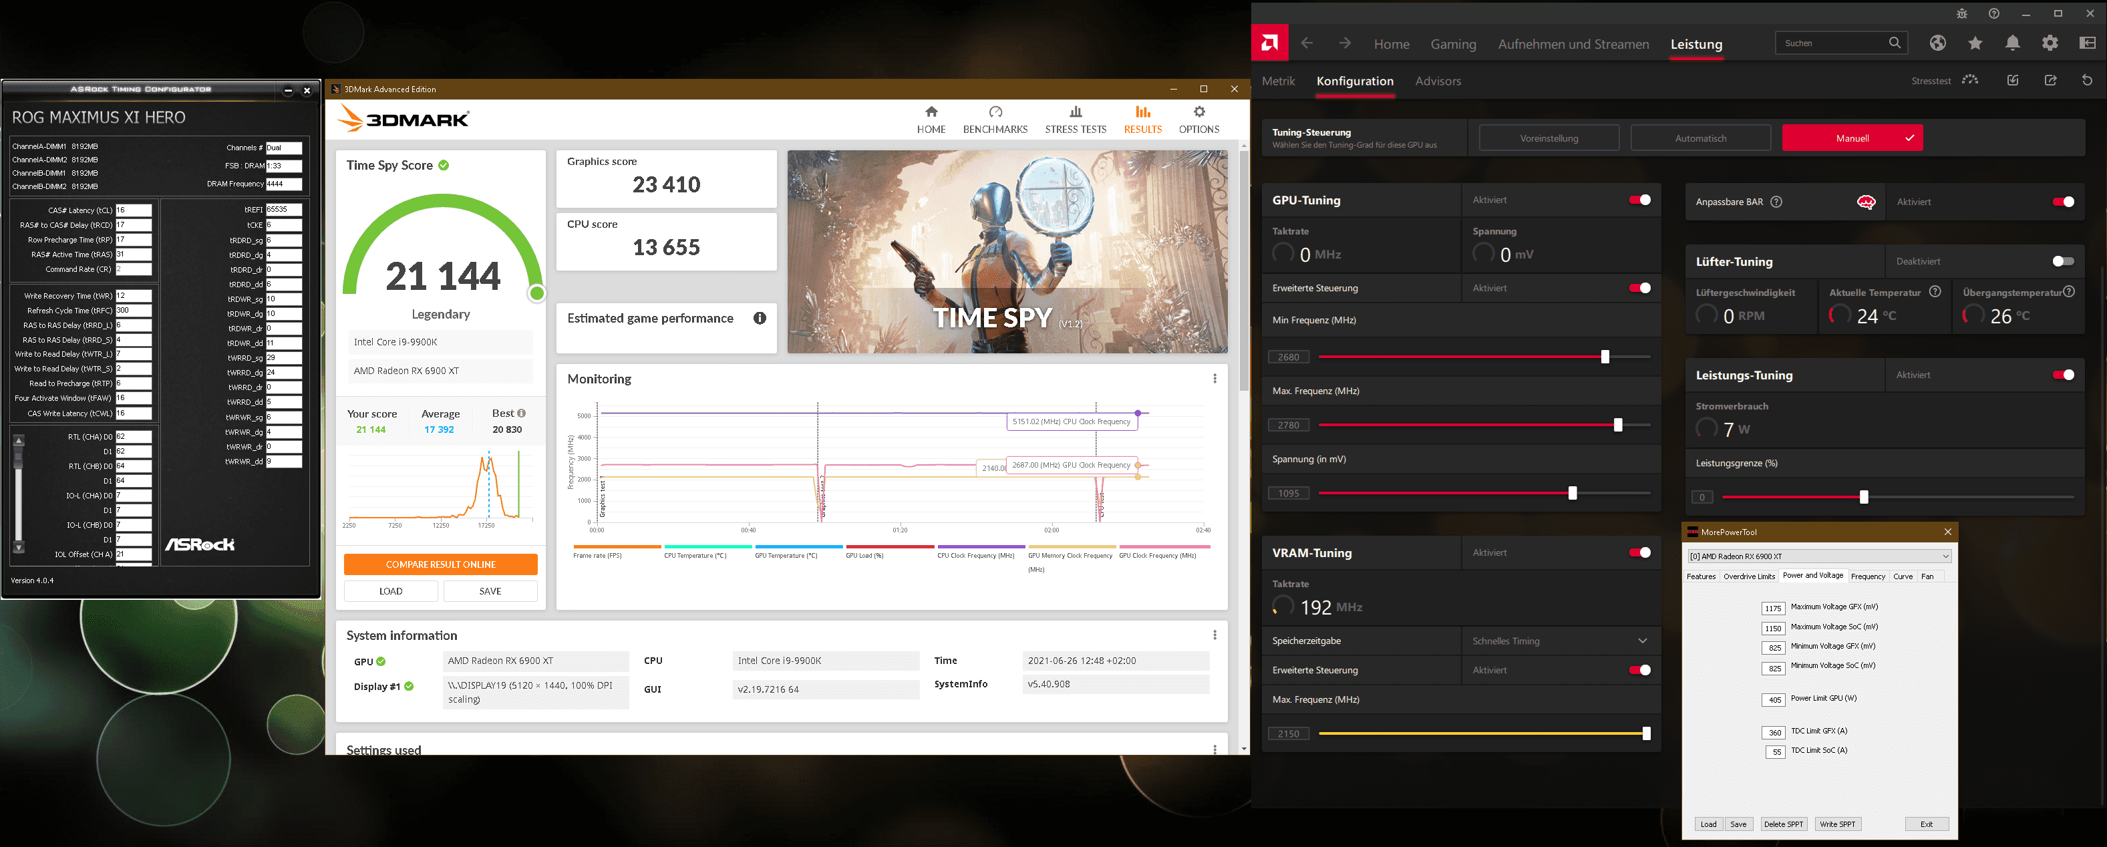Open 3DMark Benchmarks section icon
The width and height of the screenshot is (2107, 847).
point(995,112)
